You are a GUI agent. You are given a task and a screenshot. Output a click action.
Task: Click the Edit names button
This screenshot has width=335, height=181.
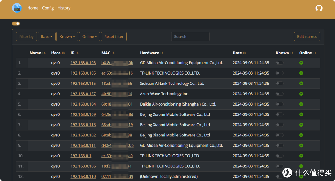pyautogui.click(x=307, y=37)
